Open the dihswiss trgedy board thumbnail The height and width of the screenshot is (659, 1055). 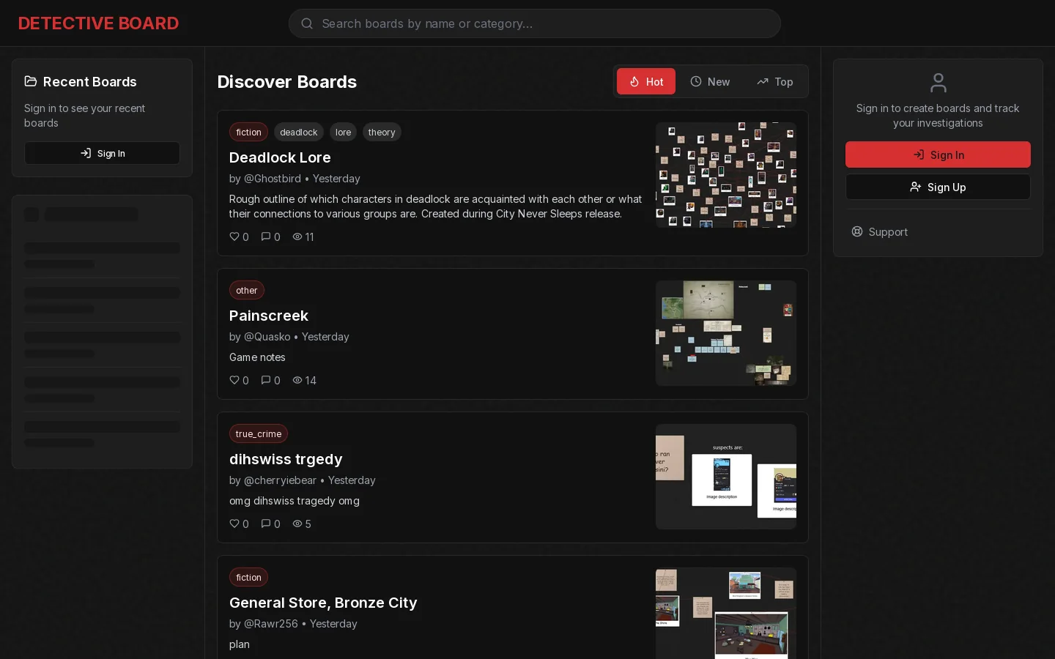click(726, 477)
